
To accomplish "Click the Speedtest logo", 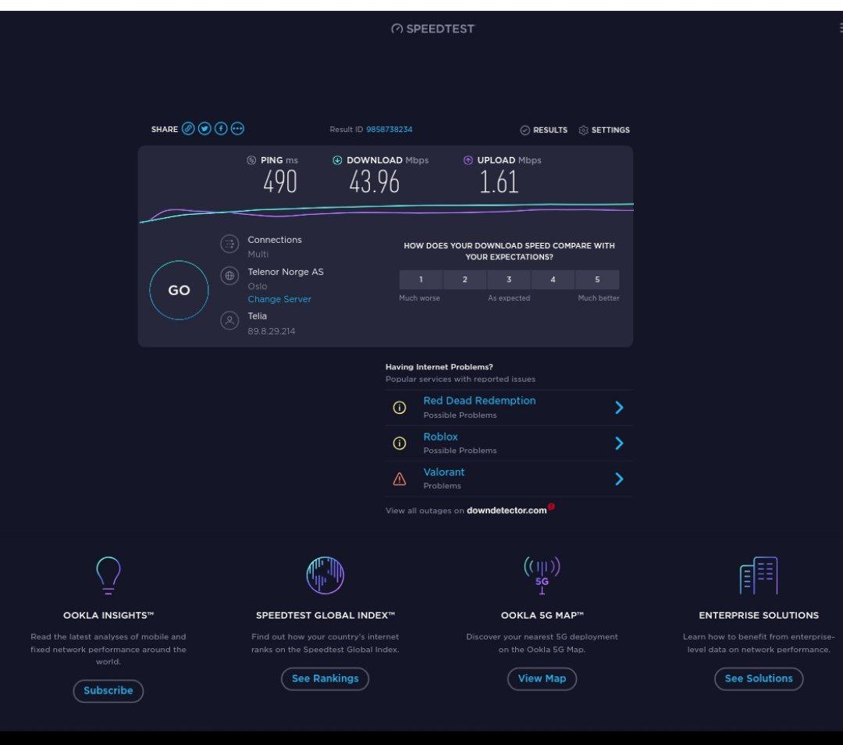I will [x=432, y=29].
